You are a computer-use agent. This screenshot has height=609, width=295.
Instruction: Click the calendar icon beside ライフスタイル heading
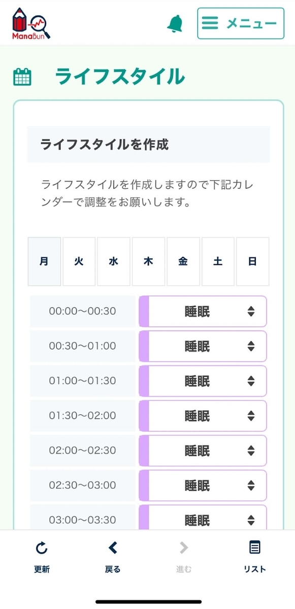click(22, 77)
